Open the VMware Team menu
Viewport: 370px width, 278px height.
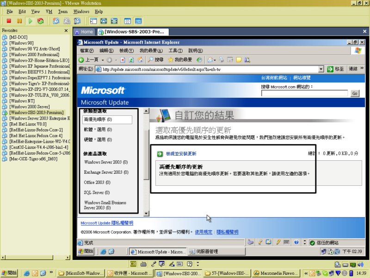tap(63, 12)
